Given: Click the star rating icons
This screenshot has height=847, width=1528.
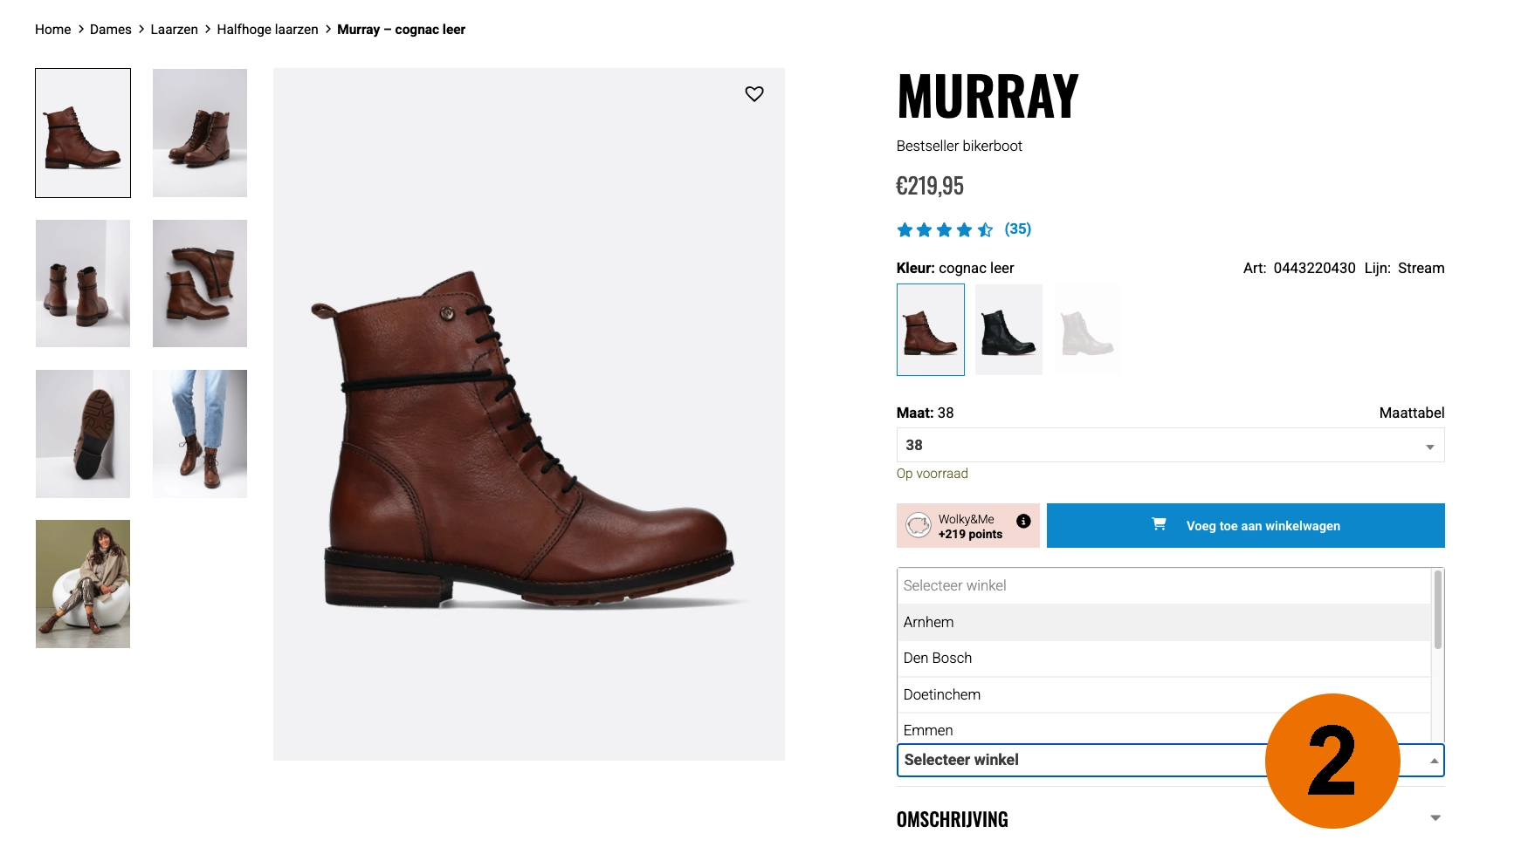Looking at the screenshot, I should [945, 229].
